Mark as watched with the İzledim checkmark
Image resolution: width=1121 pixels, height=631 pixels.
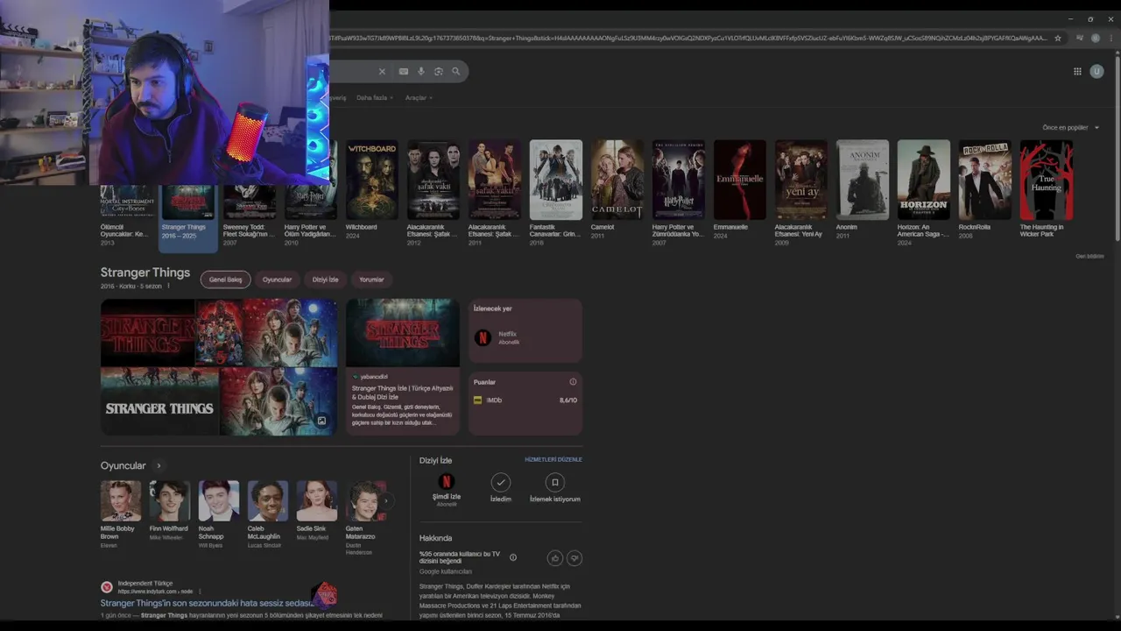(501, 482)
